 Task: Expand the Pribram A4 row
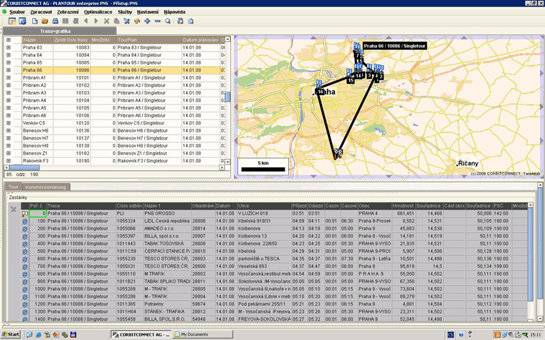9,101
